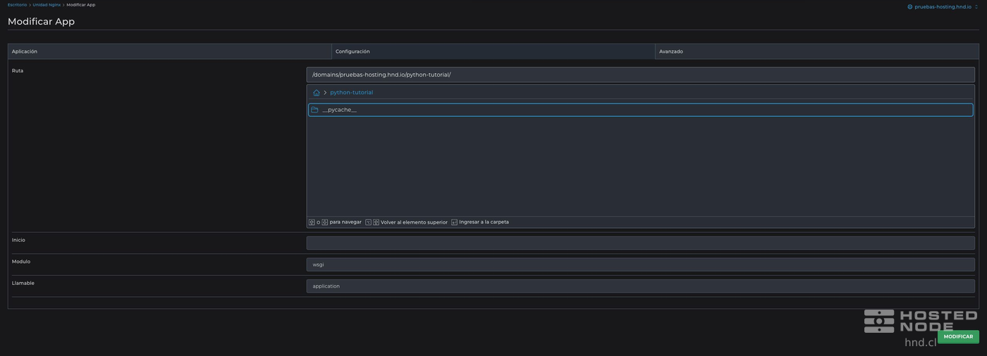Click the home icon in folder breadcrumb
Screen dimensions: 987x356
click(317, 93)
